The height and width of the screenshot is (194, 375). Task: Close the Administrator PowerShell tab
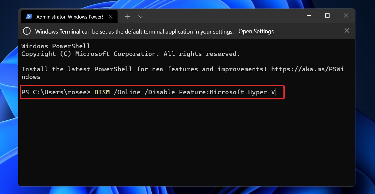point(110,16)
